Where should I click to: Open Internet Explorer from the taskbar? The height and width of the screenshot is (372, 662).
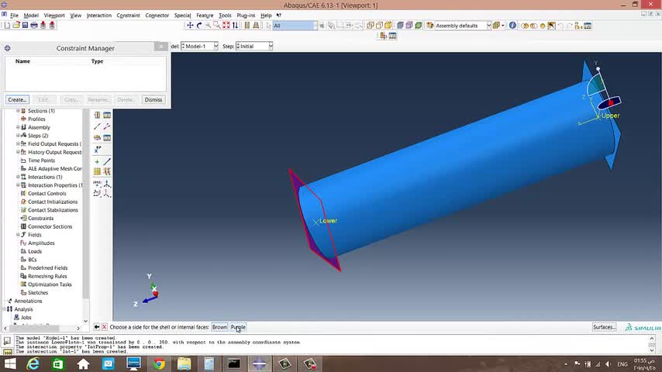coord(33,363)
